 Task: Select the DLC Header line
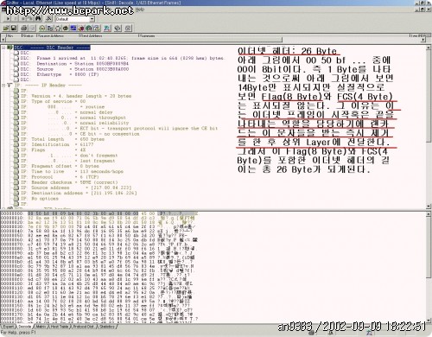(x=52, y=48)
